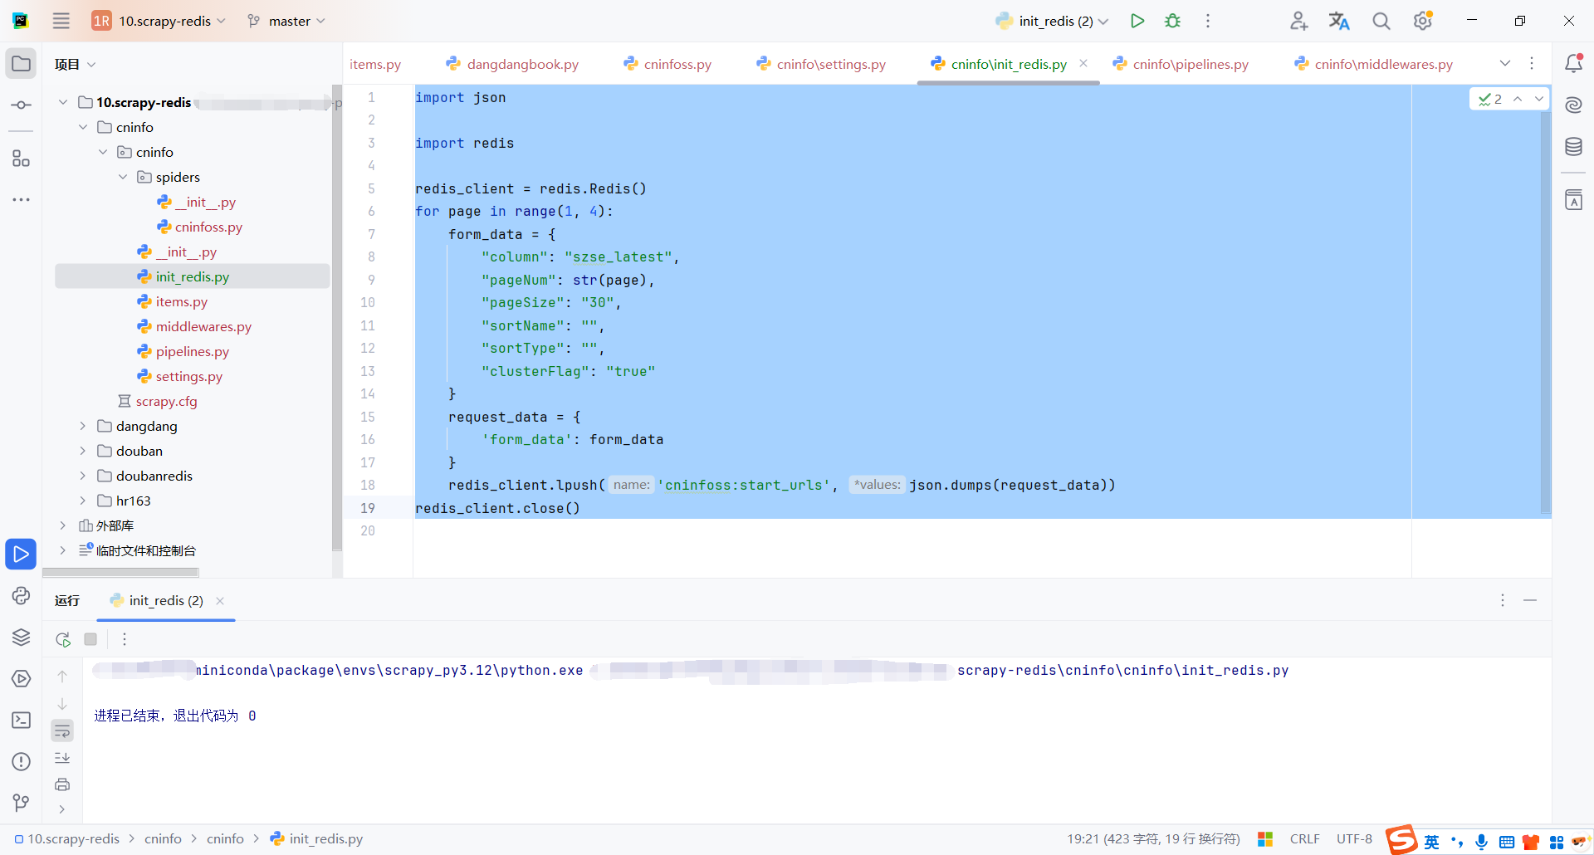Expand the doubanredis folder
Viewport: 1594px width, 855px height.
83,476
